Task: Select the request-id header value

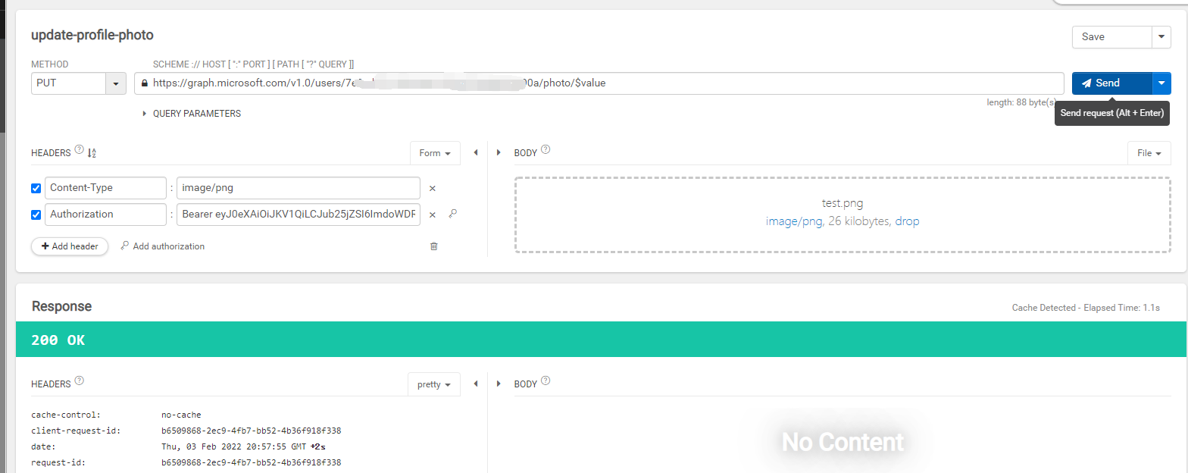Action: (252, 462)
